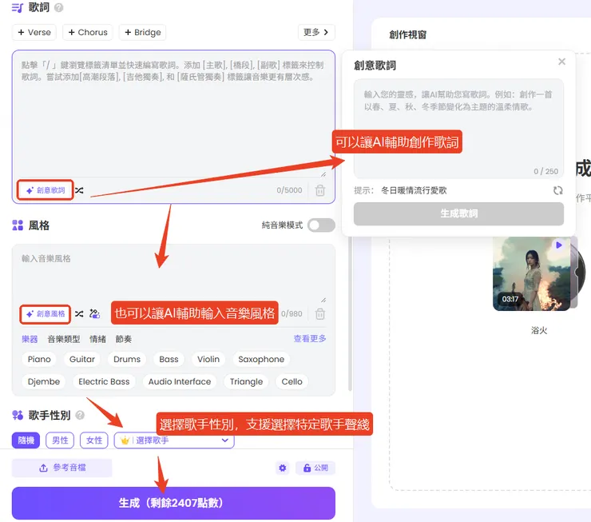Viewport: 591px width, 522px height.
Task: Click the music style input field
Action: tap(173, 274)
